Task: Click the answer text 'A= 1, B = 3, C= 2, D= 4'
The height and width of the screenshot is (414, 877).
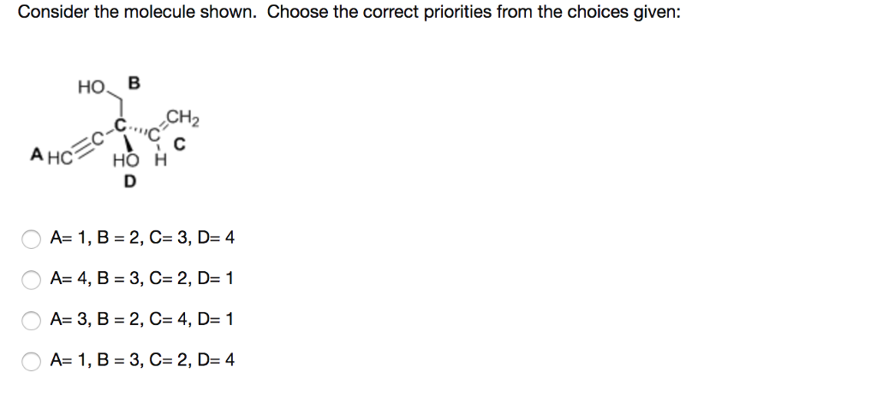Action: click(x=142, y=360)
